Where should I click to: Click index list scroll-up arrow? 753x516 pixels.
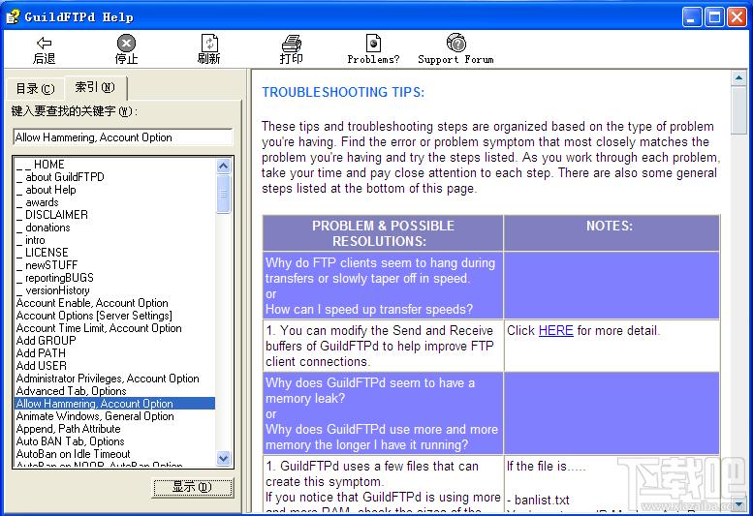pyautogui.click(x=223, y=166)
